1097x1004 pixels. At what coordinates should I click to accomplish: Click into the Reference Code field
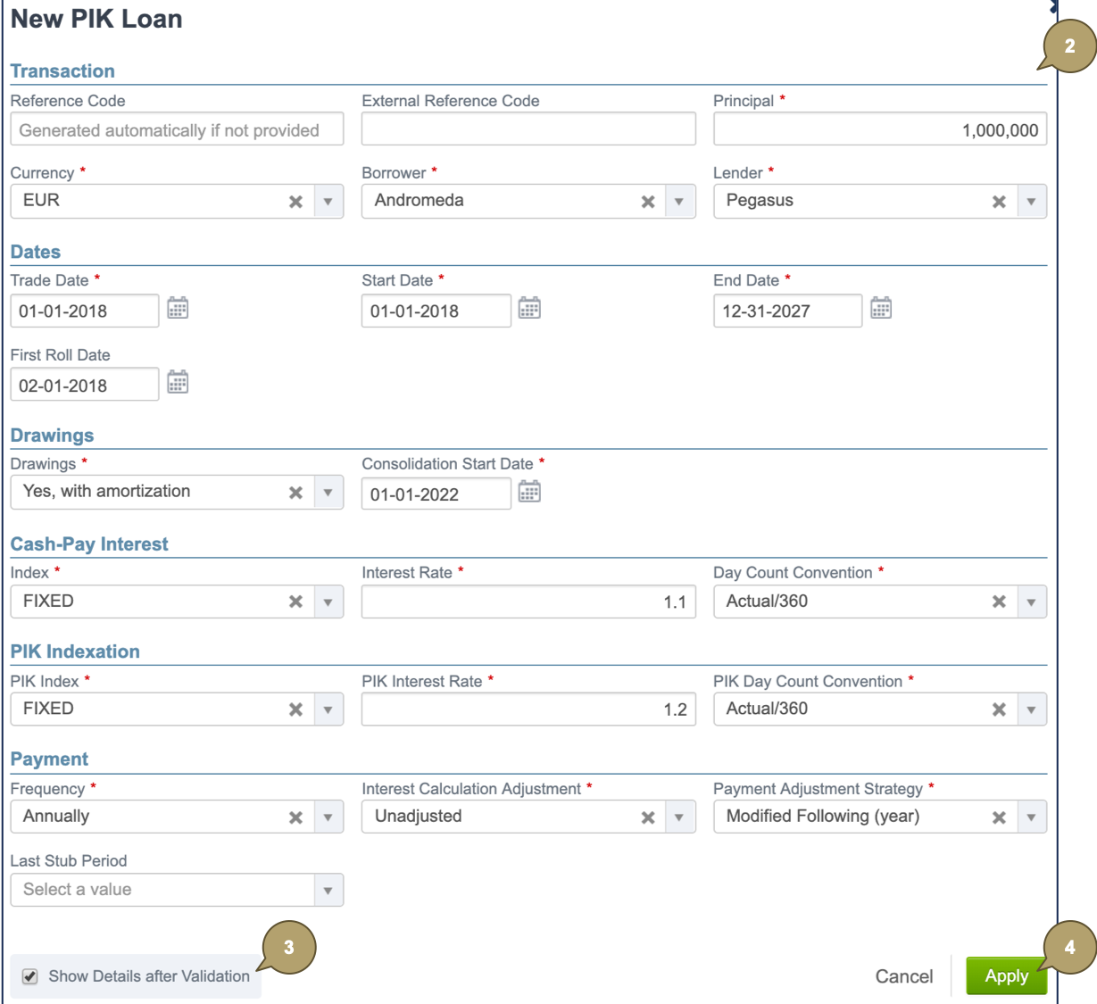tap(177, 130)
